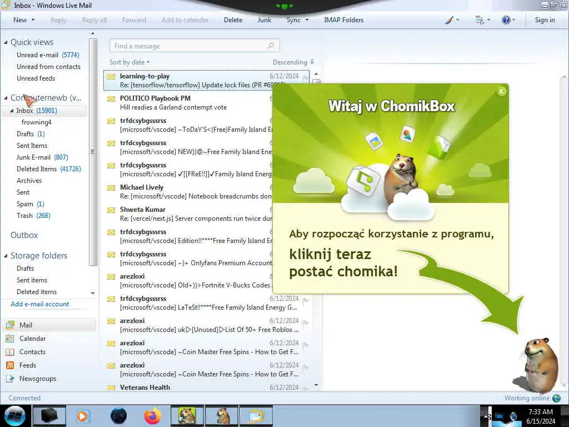Open Unread from contacts view
Image resolution: width=569 pixels, height=427 pixels.
48,67
